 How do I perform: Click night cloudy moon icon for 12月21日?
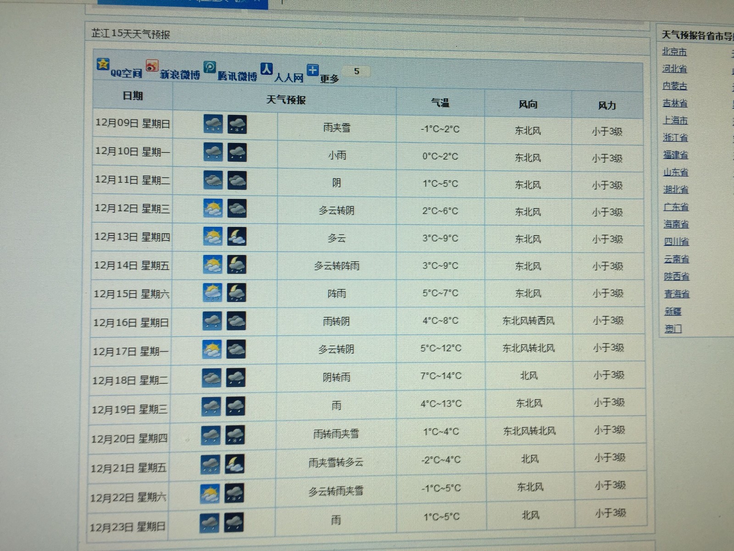[234, 464]
